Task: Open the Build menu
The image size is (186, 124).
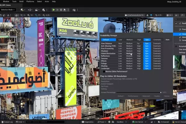Action: pos(21,2)
